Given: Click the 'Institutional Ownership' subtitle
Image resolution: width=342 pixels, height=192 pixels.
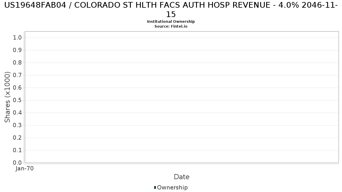Looking at the screenshot, I should [x=171, y=22].
